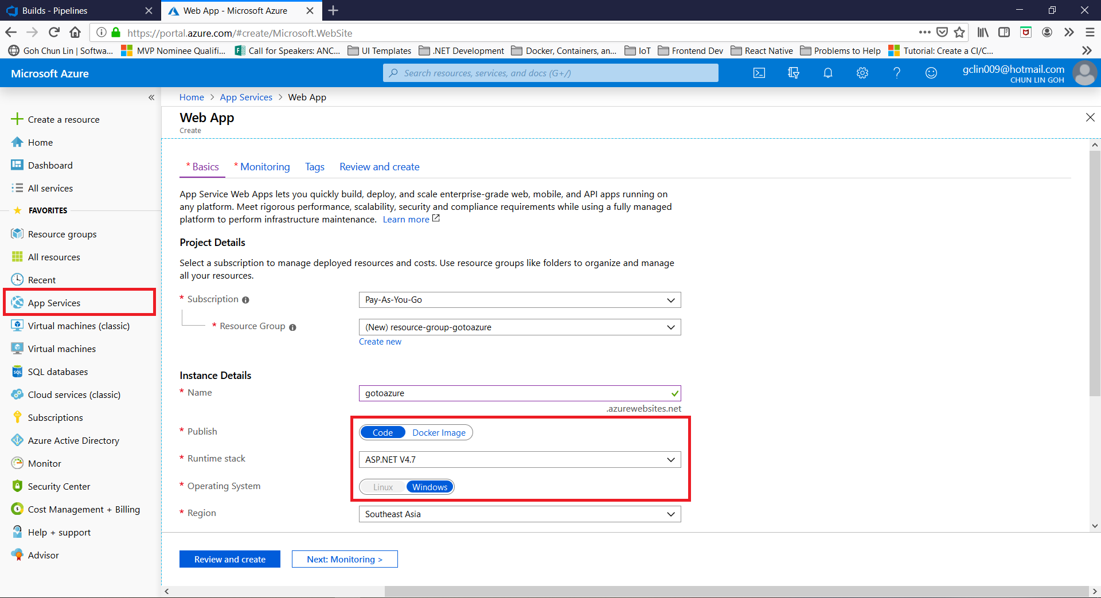Choose Windows operating system

[430, 487]
